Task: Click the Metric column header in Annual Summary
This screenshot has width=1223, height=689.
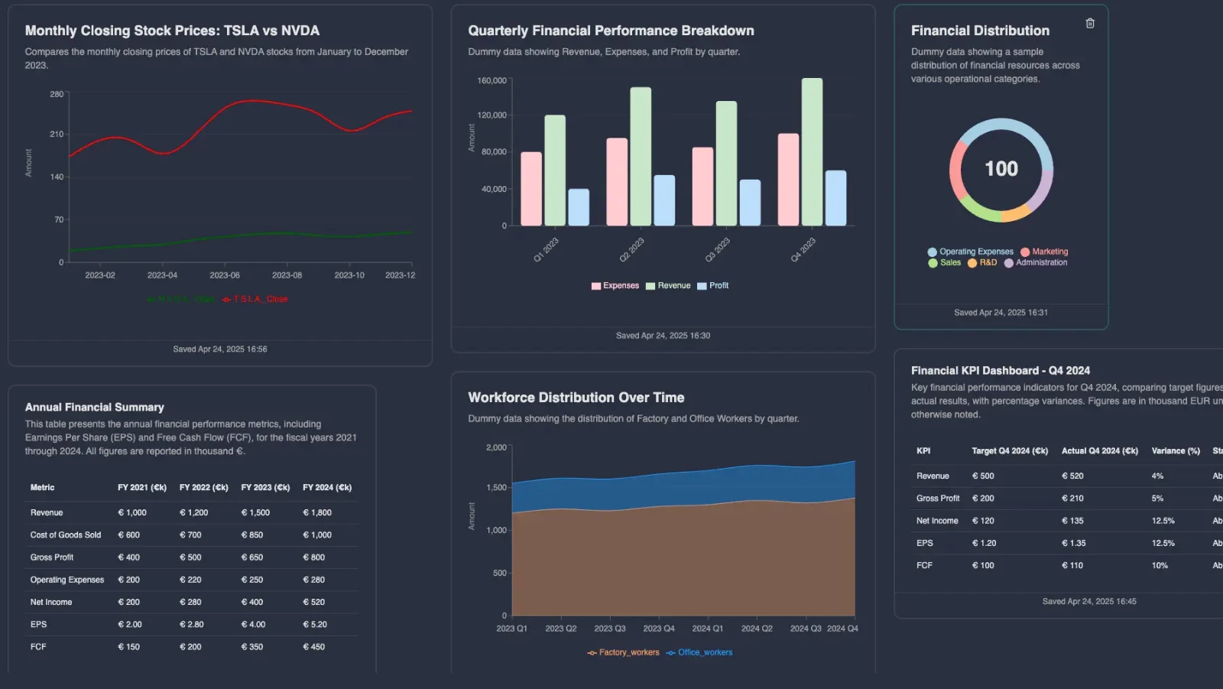Action: click(43, 487)
